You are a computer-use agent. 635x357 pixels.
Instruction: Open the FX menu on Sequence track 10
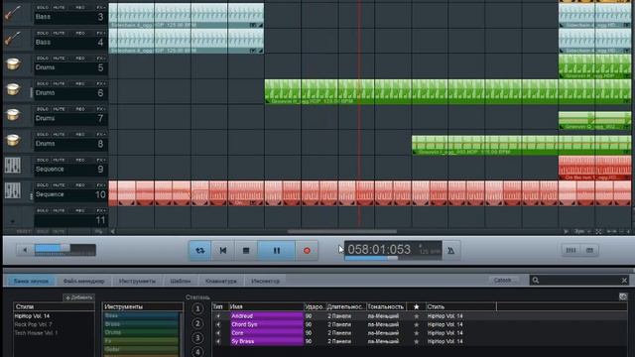(x=101, y=185)
